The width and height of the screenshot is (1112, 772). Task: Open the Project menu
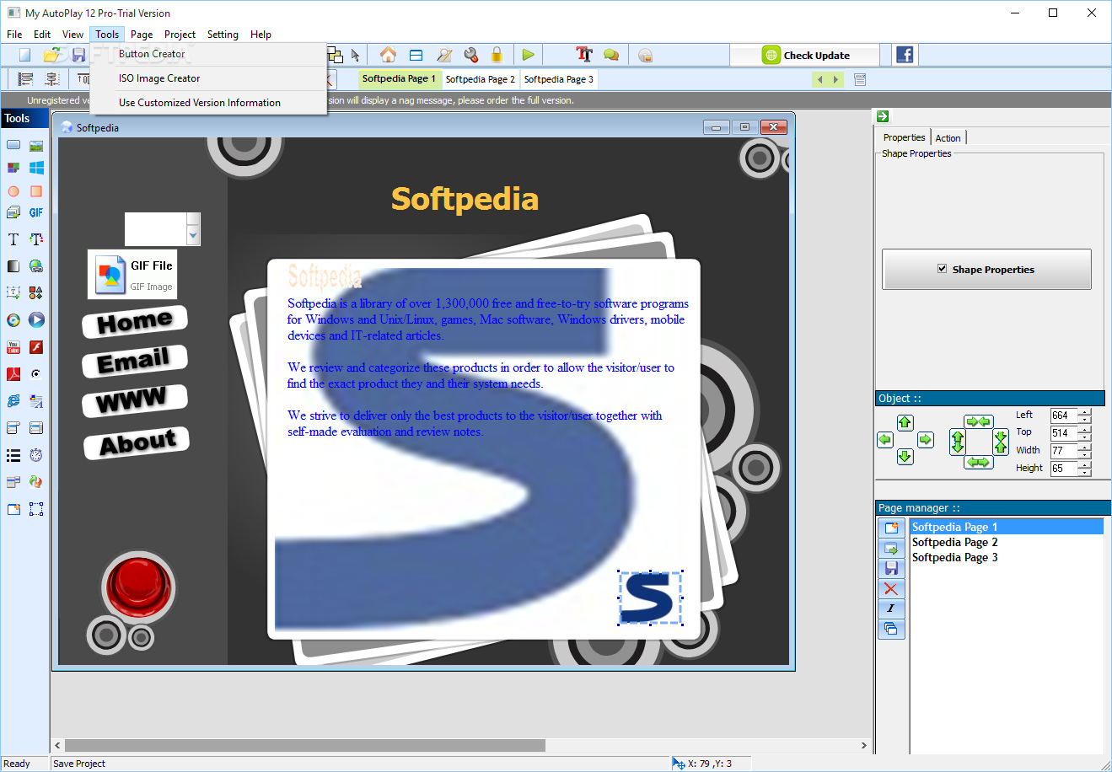tap(180, 35)
